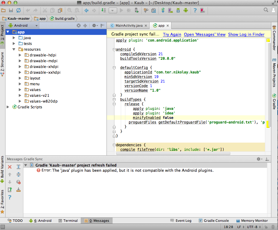Screen dimensions: 278x230
Task: Expand the java folder arrow
Action: coord(14,38)
